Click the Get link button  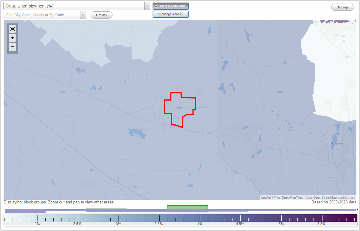tap(101, 15)
